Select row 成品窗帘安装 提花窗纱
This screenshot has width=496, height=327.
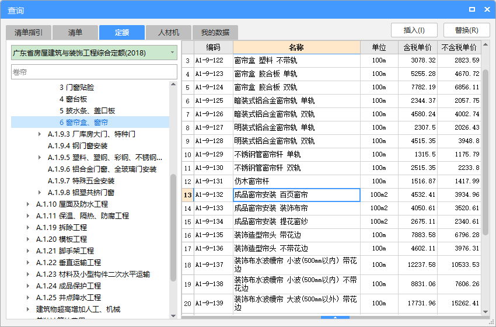(331, 221)
